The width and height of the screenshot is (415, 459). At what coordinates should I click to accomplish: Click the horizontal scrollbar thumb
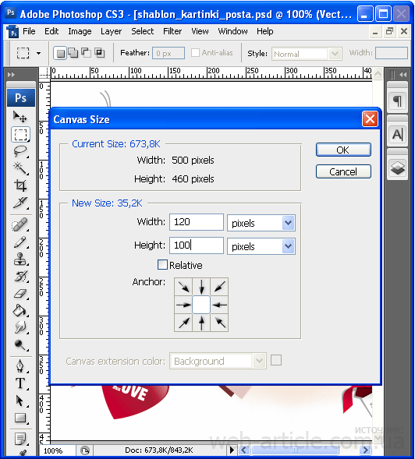[x=295, y=450]
